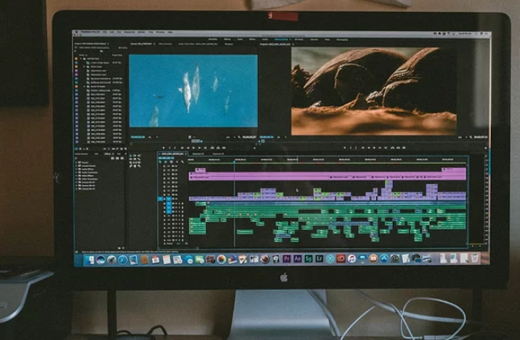520x340 pixels.
Task: Open the Program monitor button editor plus
Action: (x=485, y=148)
